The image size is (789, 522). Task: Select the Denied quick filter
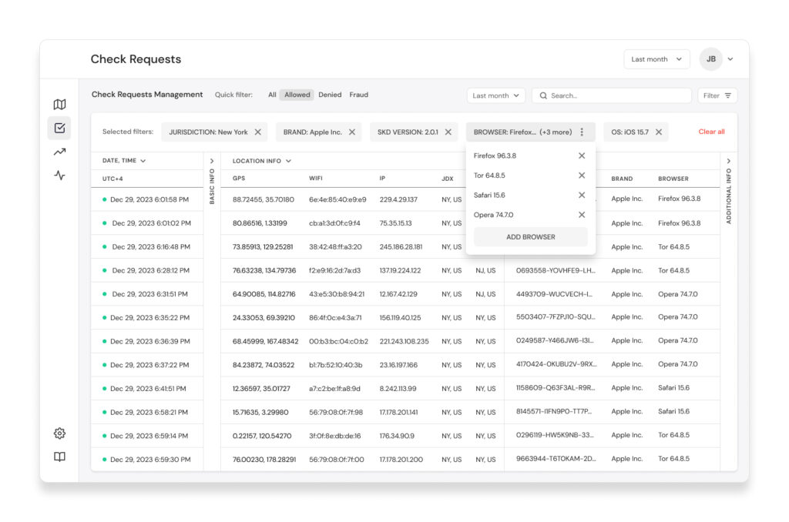point(330,95)
